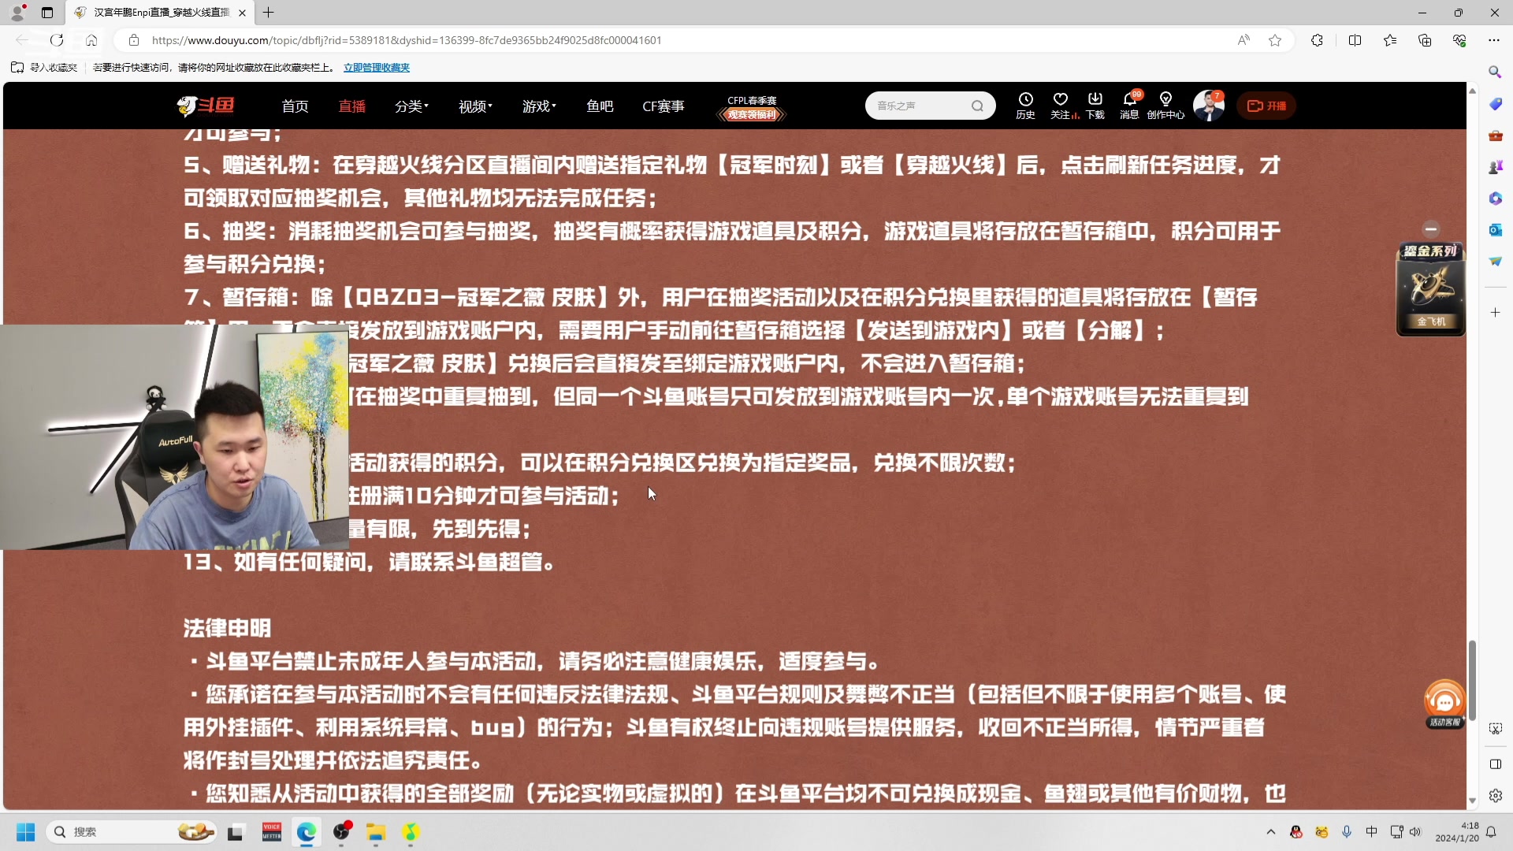The image size is (1513, 851).
Task: Open the sidebar tools briefcase icon
Action: 1495,136
